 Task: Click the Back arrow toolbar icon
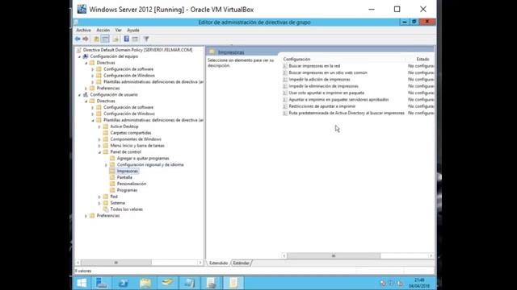pos(78,39)
